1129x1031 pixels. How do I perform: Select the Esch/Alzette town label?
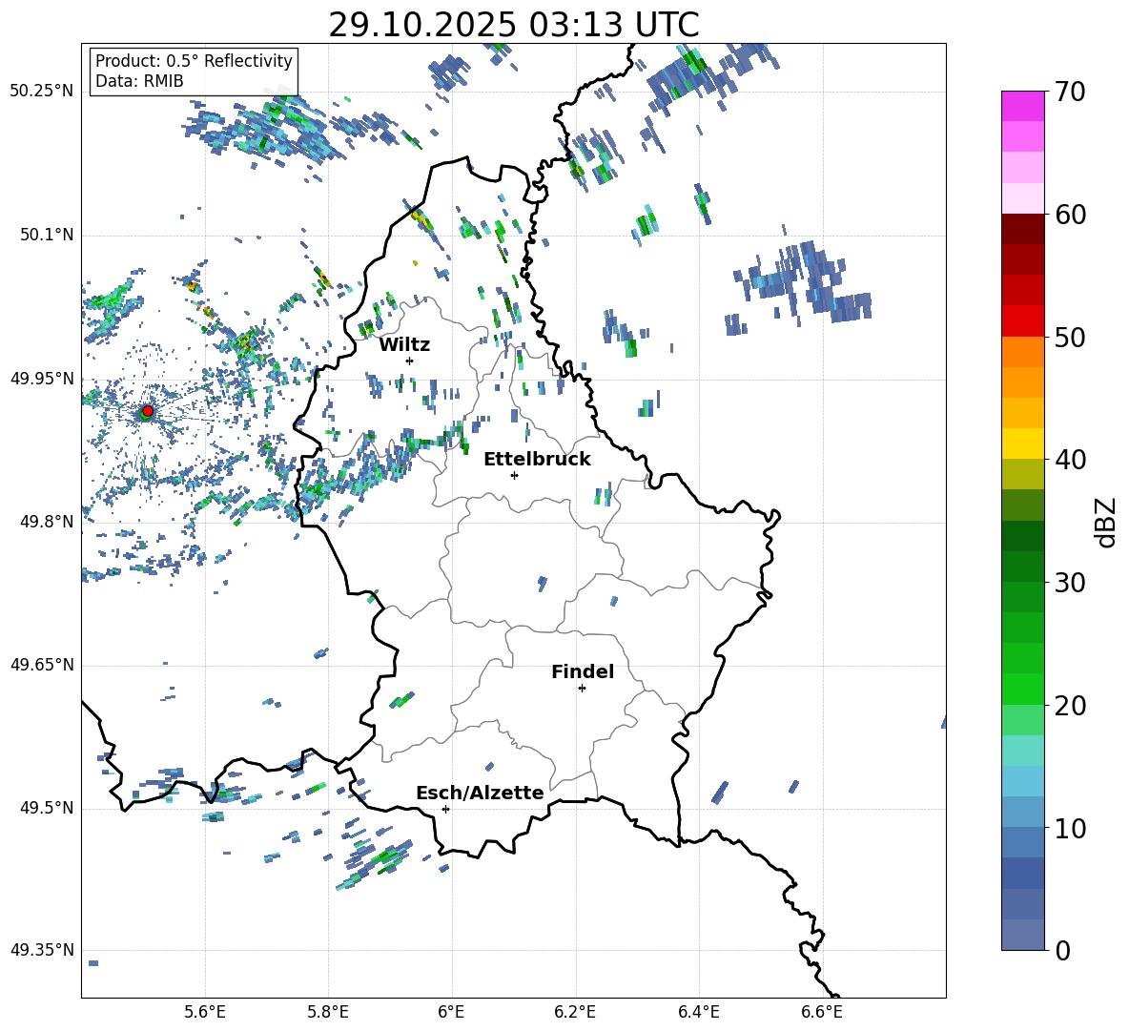pos(479,793)
